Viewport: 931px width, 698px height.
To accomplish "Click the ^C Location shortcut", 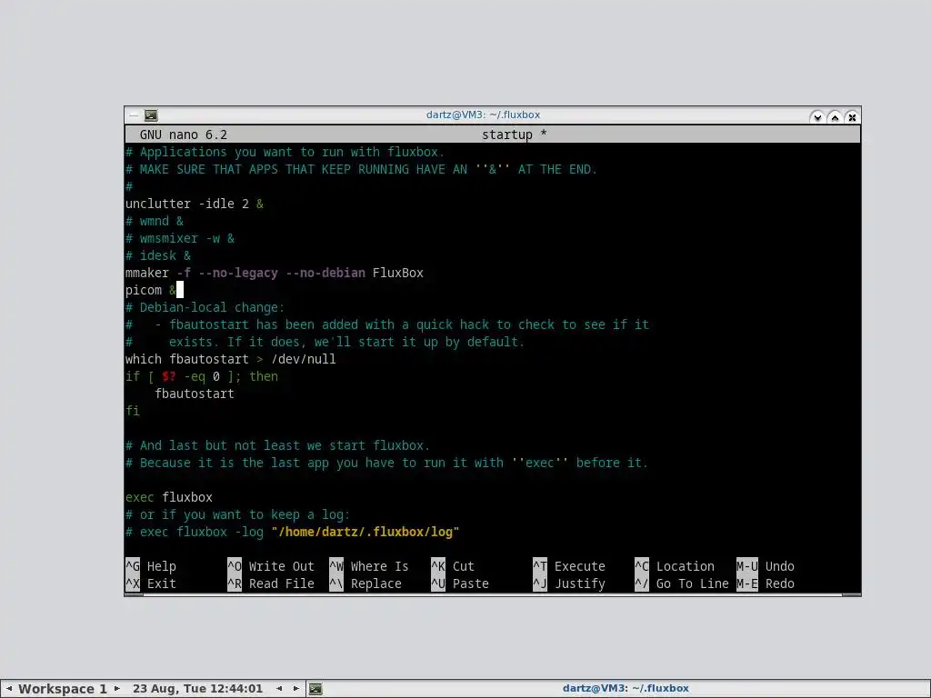I will point(675,566).
